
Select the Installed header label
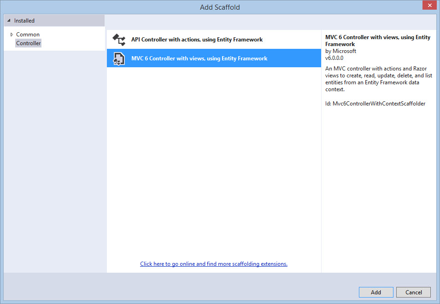tap(24, 21)
